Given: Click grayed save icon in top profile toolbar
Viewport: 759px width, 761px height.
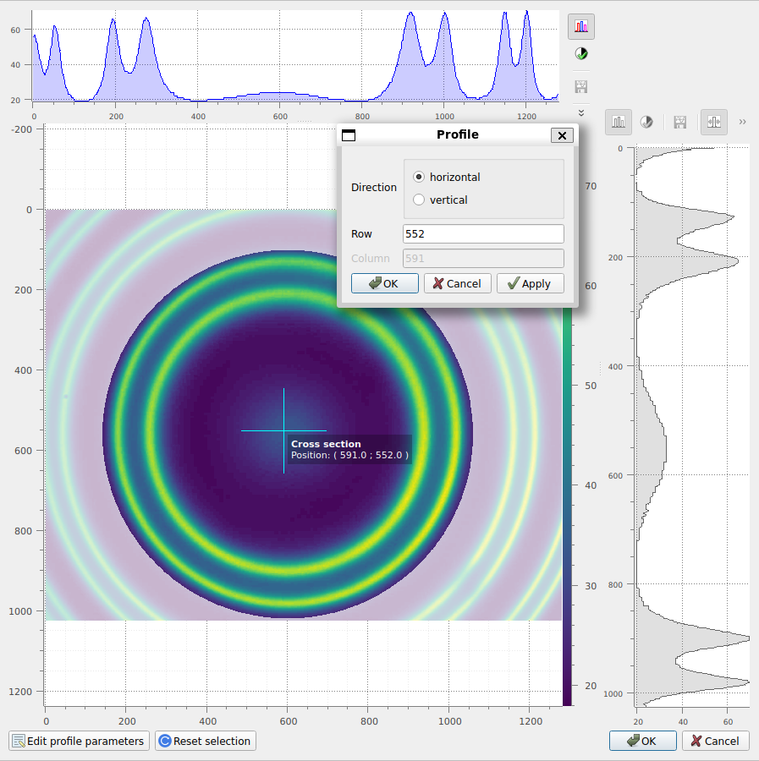Looking at the screenshot, I should click(x=580, y=87).
